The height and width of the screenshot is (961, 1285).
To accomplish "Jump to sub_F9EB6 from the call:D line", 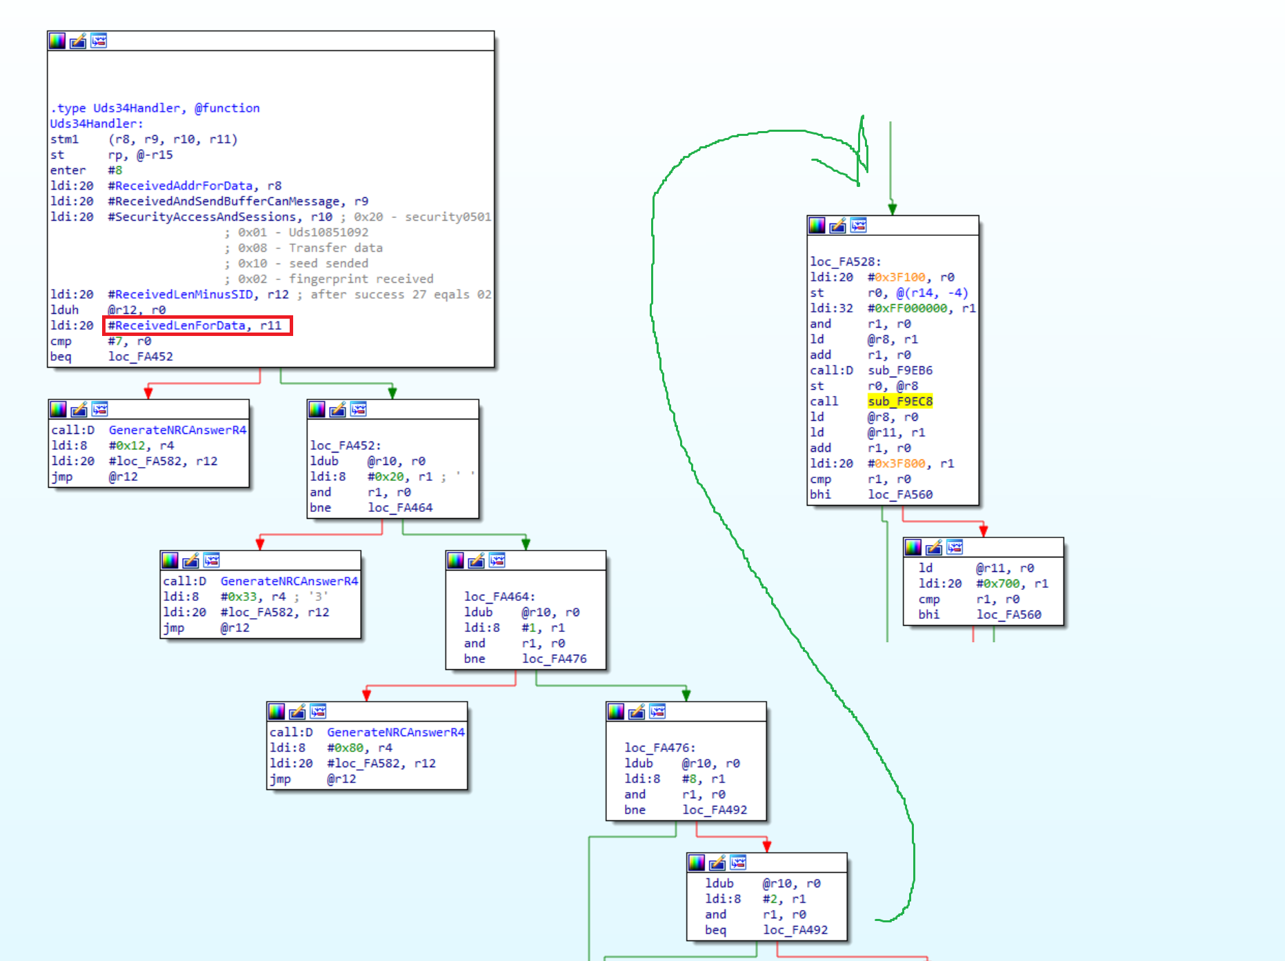I will coord(900,370).
